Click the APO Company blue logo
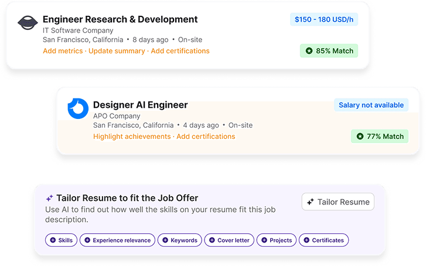Image resolution: width=426 pixels, height=266 pixels. pyautogui.click(x=77, y=108)
